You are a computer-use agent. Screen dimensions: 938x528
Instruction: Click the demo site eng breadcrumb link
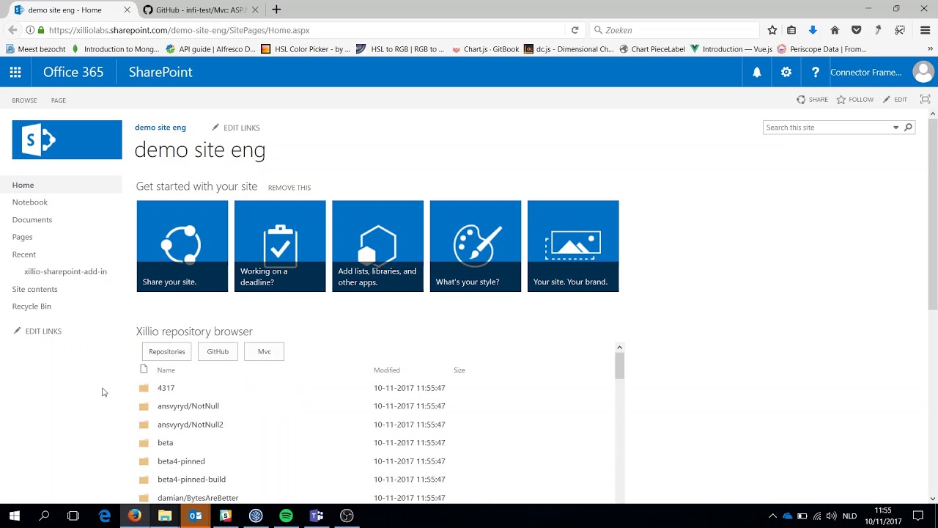coord(160,128)
